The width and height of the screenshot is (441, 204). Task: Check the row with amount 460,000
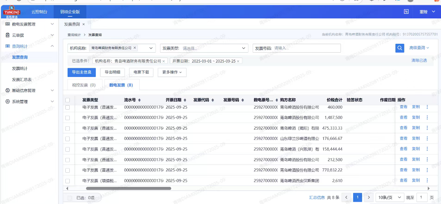coord(68,107)
